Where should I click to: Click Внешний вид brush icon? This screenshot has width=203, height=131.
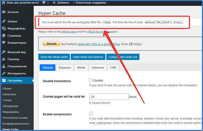pos(4,52)
